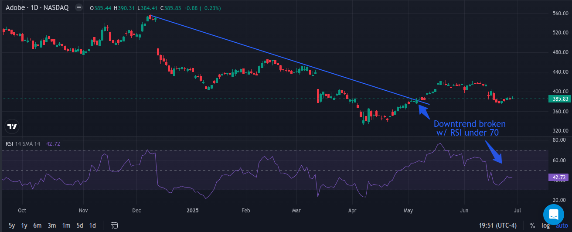
Task: Click the 60.00 RSI axis label
Action: pos(559,160)
